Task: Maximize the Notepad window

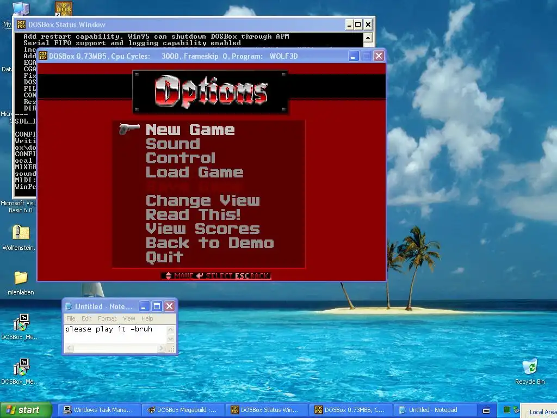Action: [157, 306]
